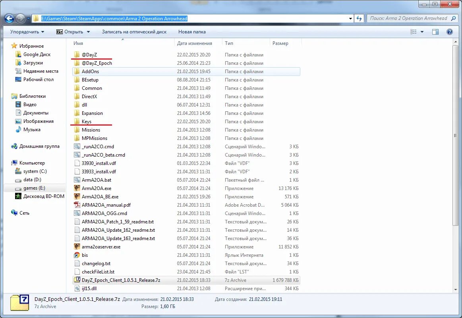This screenshot has width=462, height=318.
Task: Click the file list vertical scrollbar
Action: click(455, 136)
